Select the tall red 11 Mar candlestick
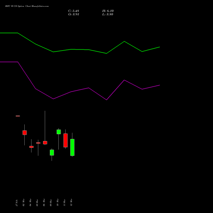Screen dimensions: 213x213 (x=66, y=140)
